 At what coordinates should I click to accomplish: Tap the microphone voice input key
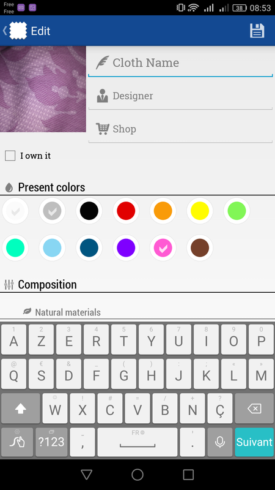(x=220, y=442)
